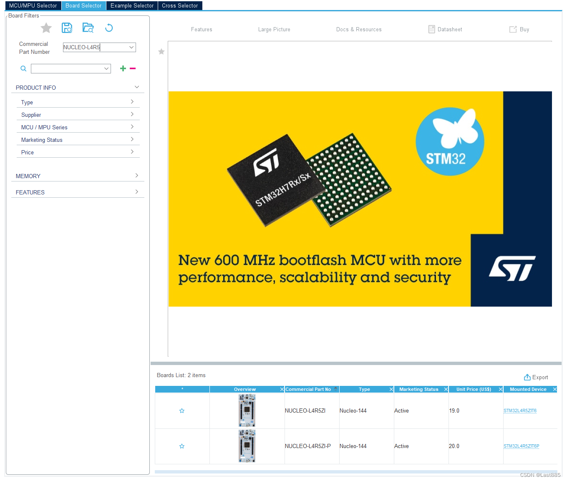Click the NUCLEO-L4R5ZI board thumbnail
This screenshot has width=567, height=481.
[x=247, y=411]
